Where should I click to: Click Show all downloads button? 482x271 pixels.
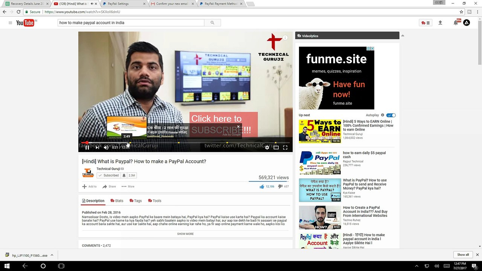coord(463,255)
